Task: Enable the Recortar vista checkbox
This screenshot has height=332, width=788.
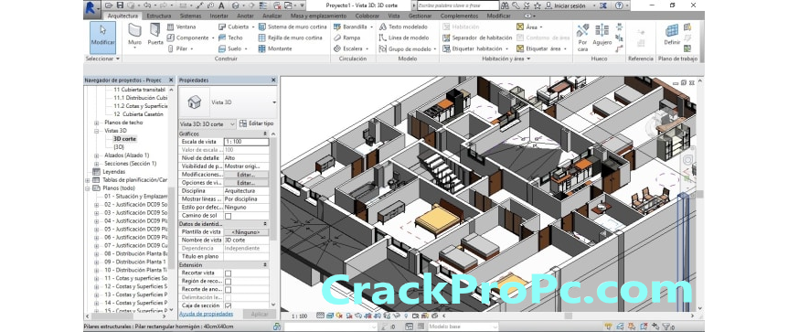Action: click(228, 273)
